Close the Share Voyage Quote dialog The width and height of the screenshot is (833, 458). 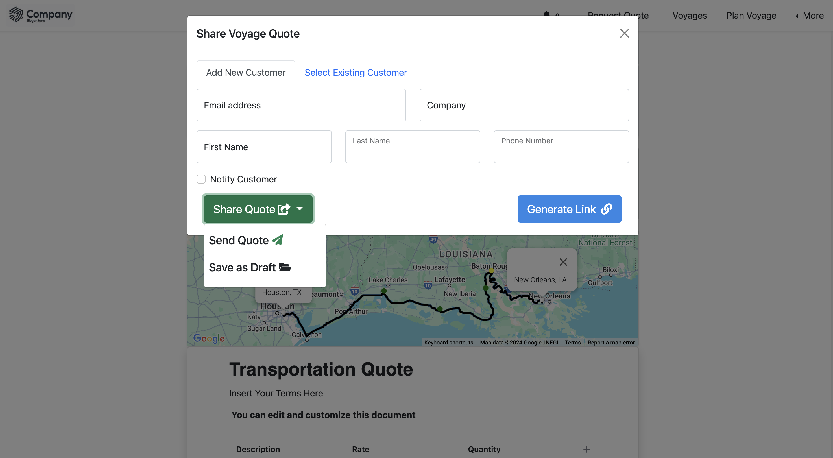click(x=624, y=33)
